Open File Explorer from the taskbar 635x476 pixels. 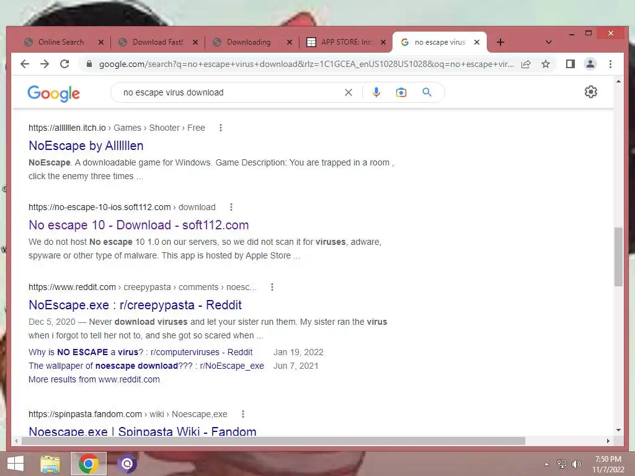(x=50, y=464)
